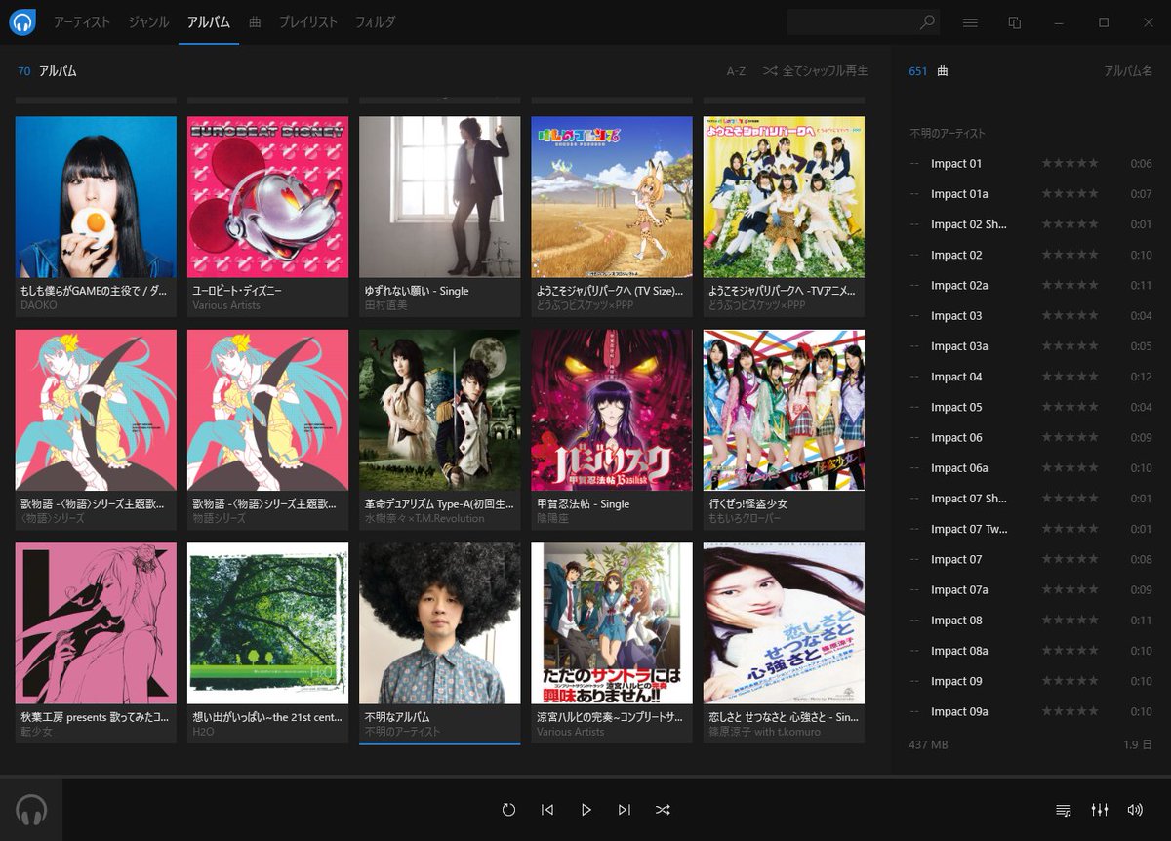This screenshot has height=841, width=1171.
Task: Switch to the ジャンル tab
Action: click(148, 21)
